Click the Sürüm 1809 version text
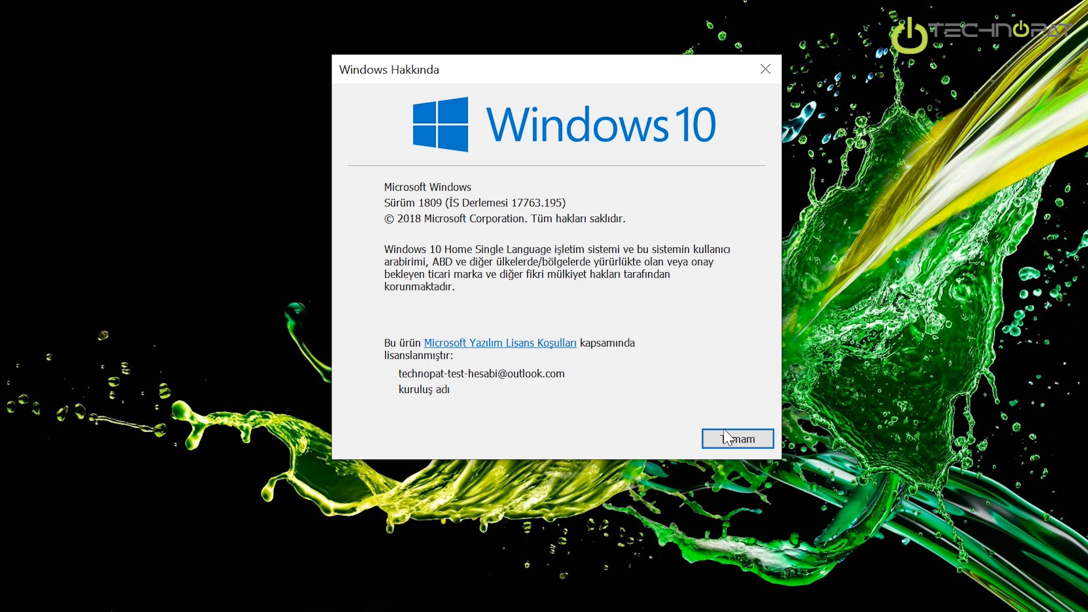Screen dimensions: 1088x612 click(413, 203)
